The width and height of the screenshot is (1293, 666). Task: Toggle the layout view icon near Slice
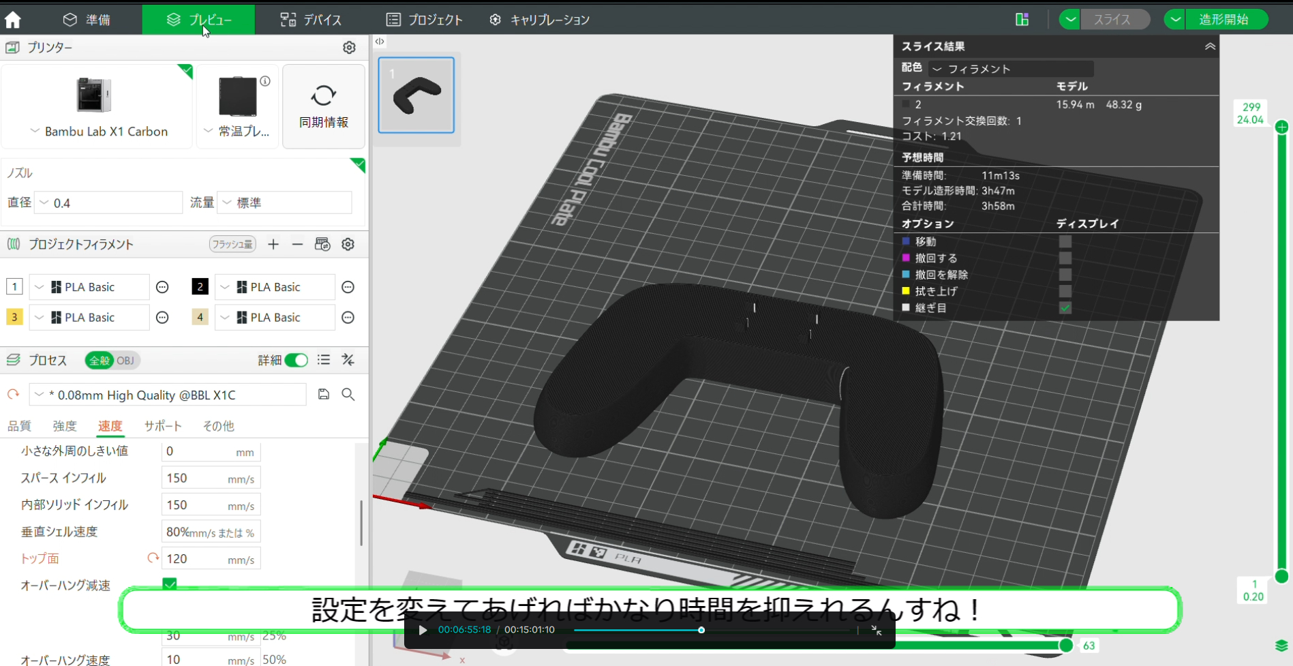(x=1022, y=20)
